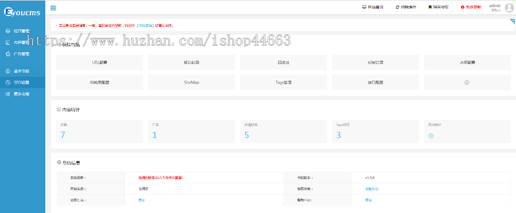Open the 回收站 shortcut tile
516x213 pixels.
pyautogui.click(x=283, y=62)
